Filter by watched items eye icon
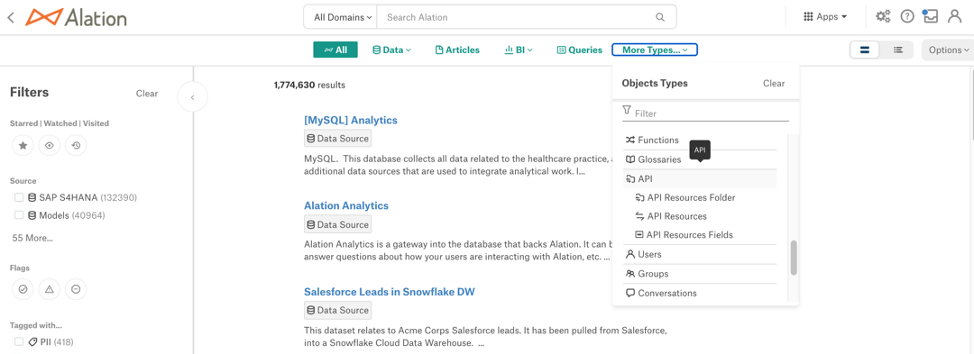 point(49,146)
